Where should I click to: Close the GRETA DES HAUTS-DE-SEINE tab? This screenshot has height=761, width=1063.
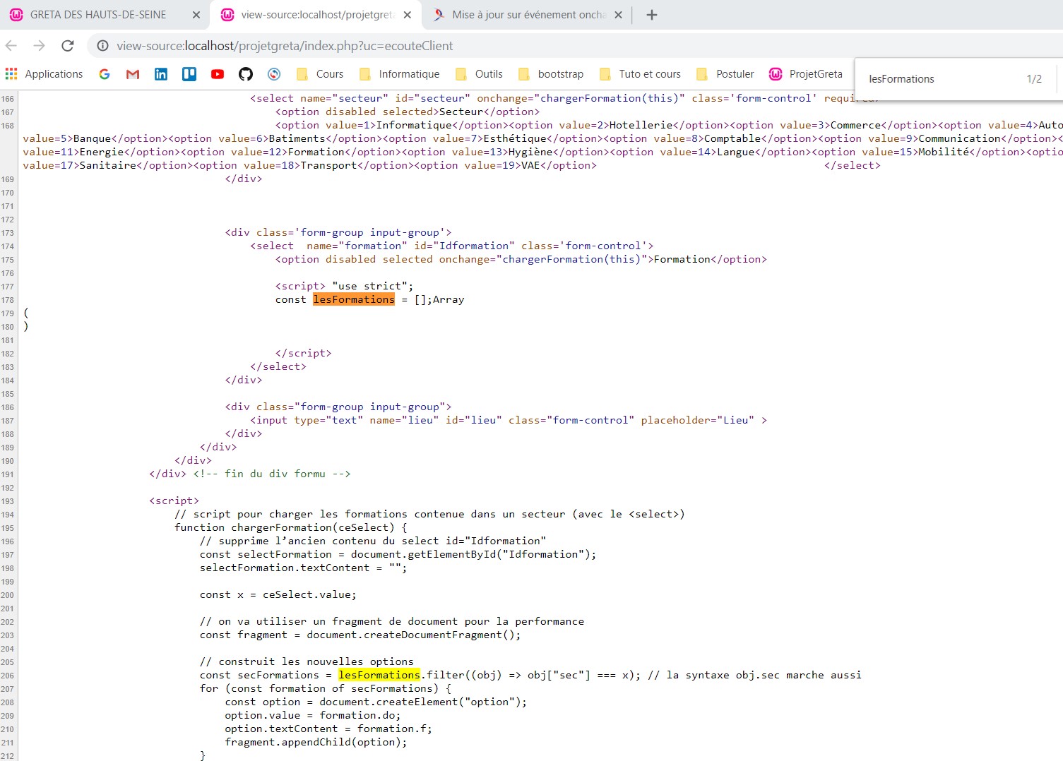coord(196,15)
